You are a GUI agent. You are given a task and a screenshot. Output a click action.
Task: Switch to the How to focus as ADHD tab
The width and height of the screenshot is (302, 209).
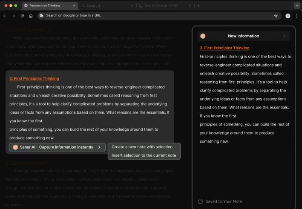pyautogui.click(x=165, y=6)
